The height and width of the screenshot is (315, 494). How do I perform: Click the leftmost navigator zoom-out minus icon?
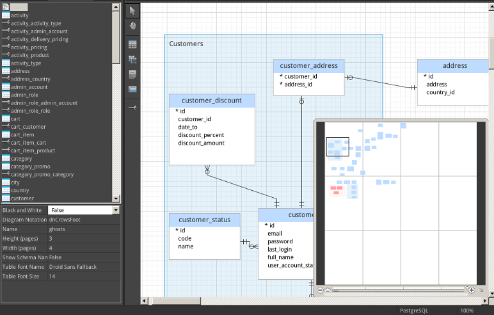click(320, 290)
